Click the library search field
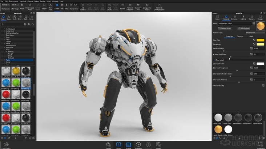 tap(12, 25)
